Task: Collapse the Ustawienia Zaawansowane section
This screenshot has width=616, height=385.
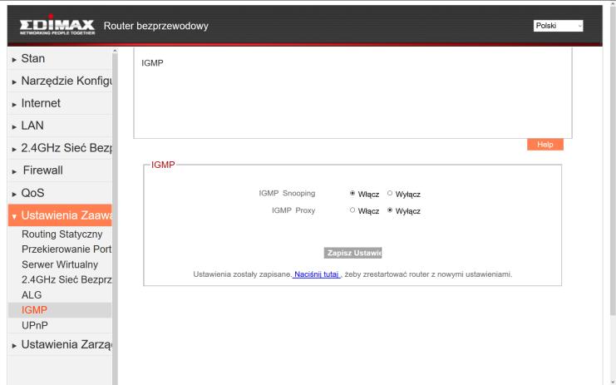Action: pos(60,215)
